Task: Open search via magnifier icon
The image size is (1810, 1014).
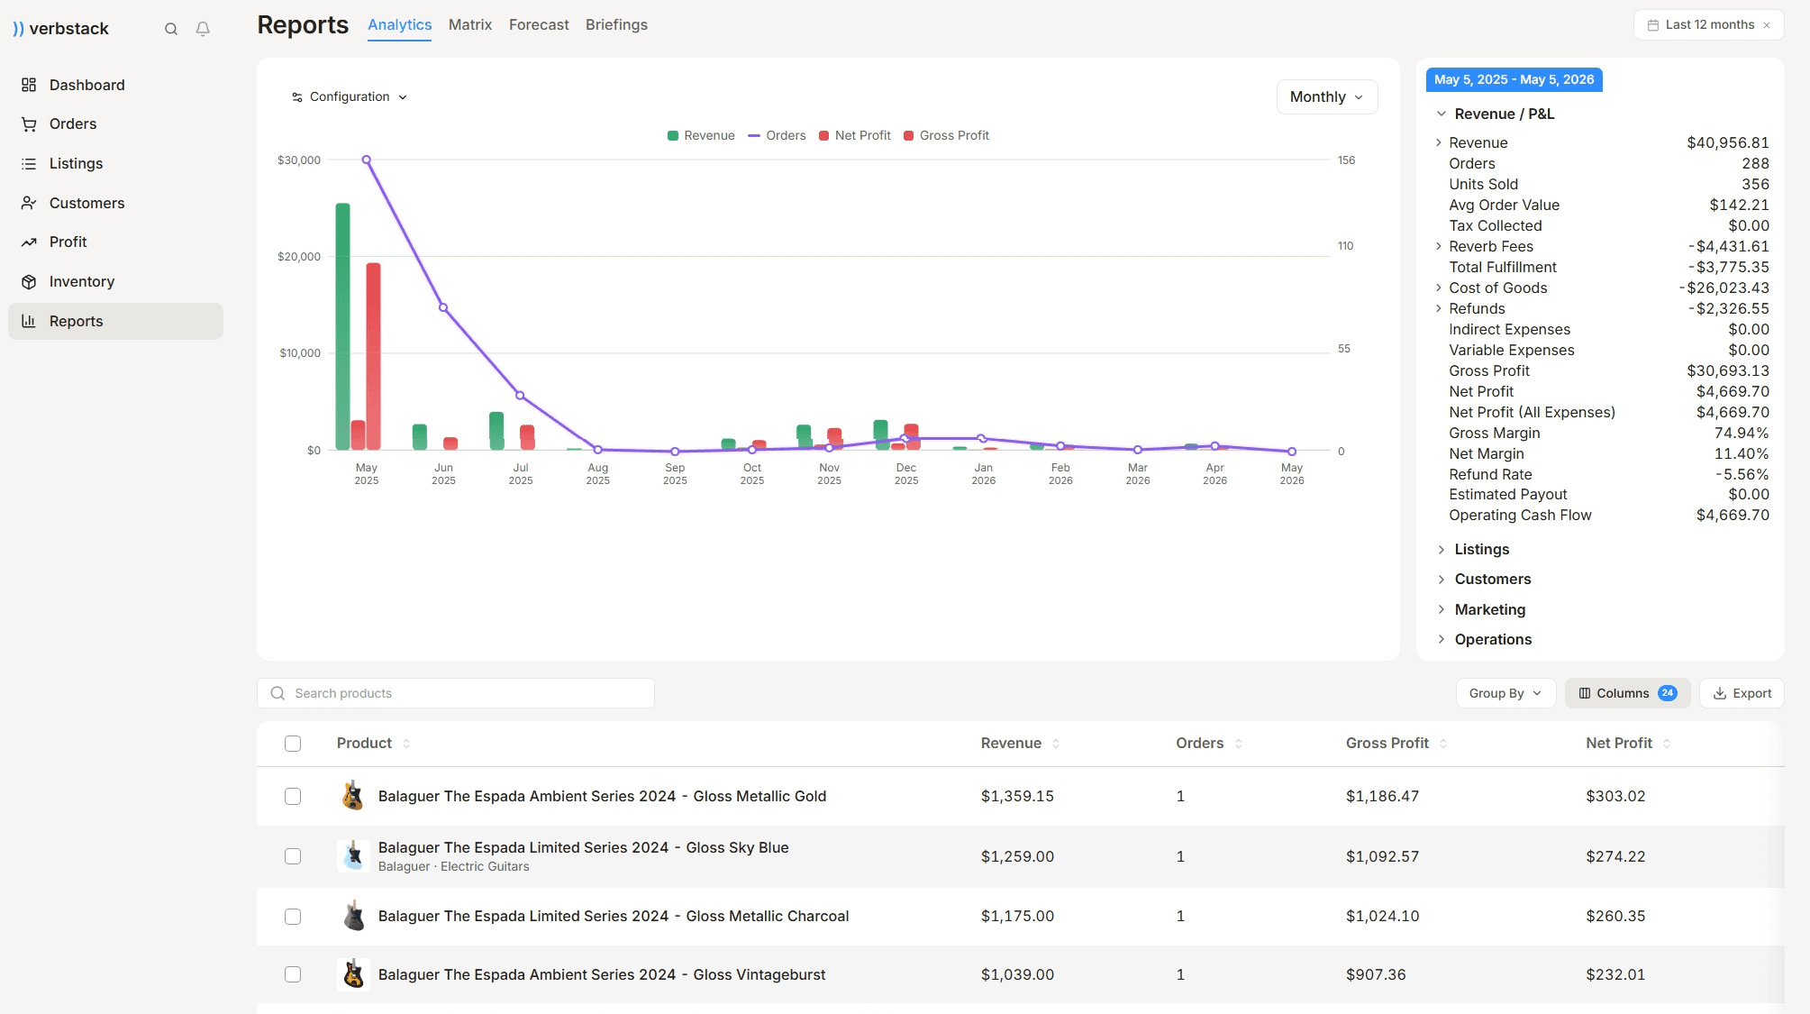Action: (x=171, y=29)
